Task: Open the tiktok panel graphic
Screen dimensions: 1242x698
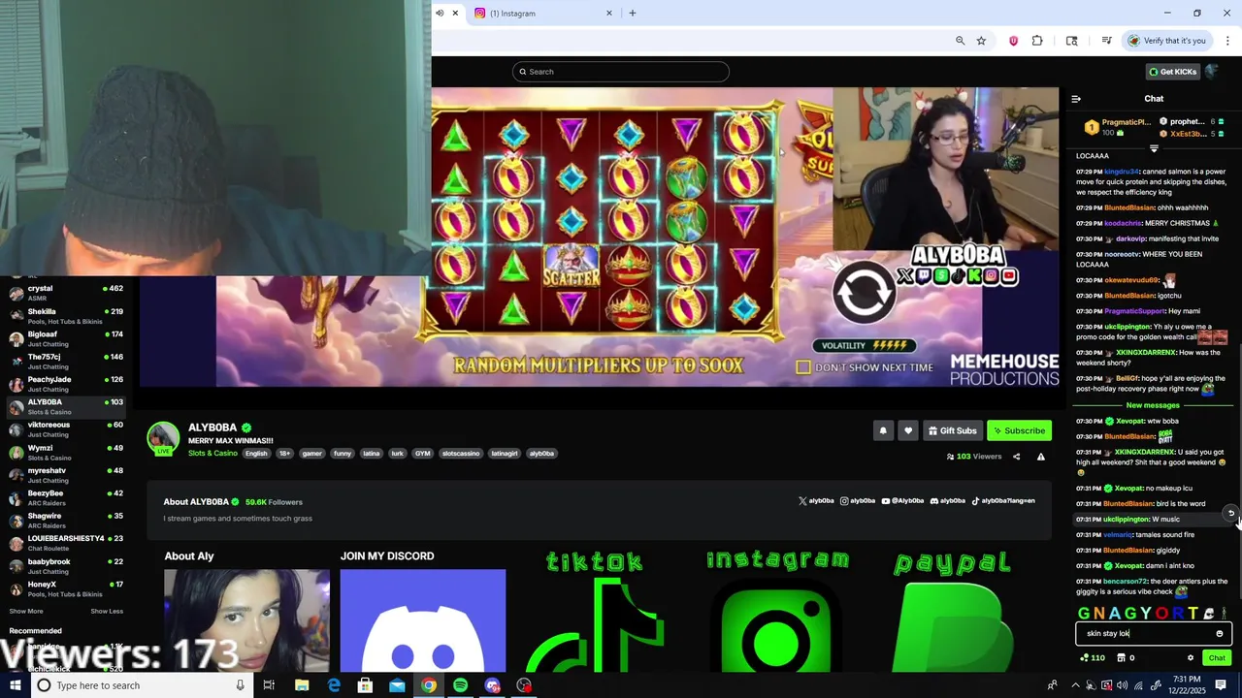Action: 595,611
